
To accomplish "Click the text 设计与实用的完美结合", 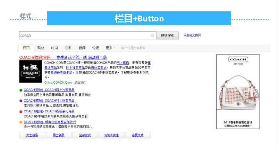I will pos(39,127).
